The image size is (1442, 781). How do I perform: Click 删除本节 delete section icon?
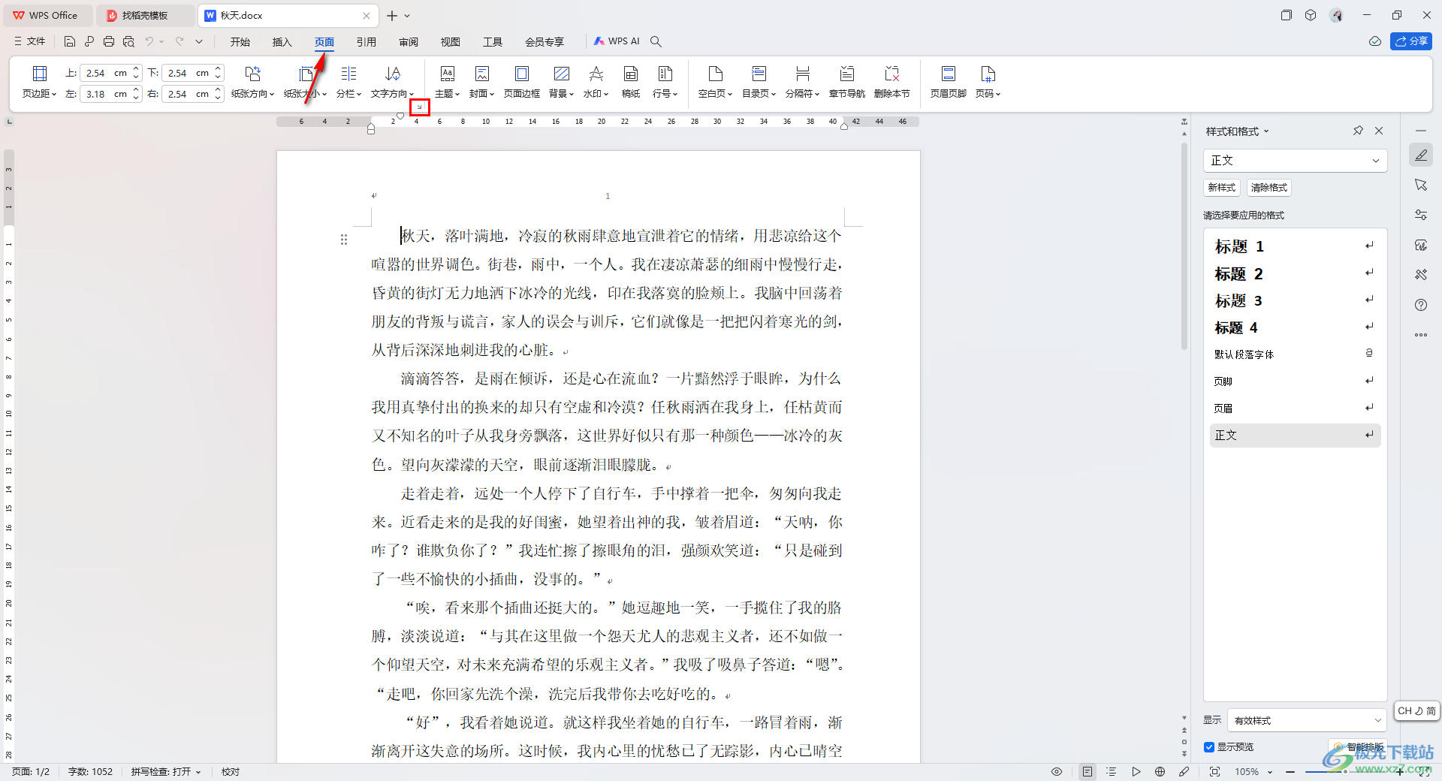click(892, 81)
